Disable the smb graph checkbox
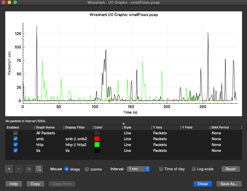 [x=15, y=139]
